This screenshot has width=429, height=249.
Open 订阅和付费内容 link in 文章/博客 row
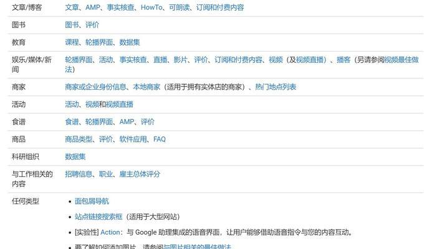tap(220, 7)
